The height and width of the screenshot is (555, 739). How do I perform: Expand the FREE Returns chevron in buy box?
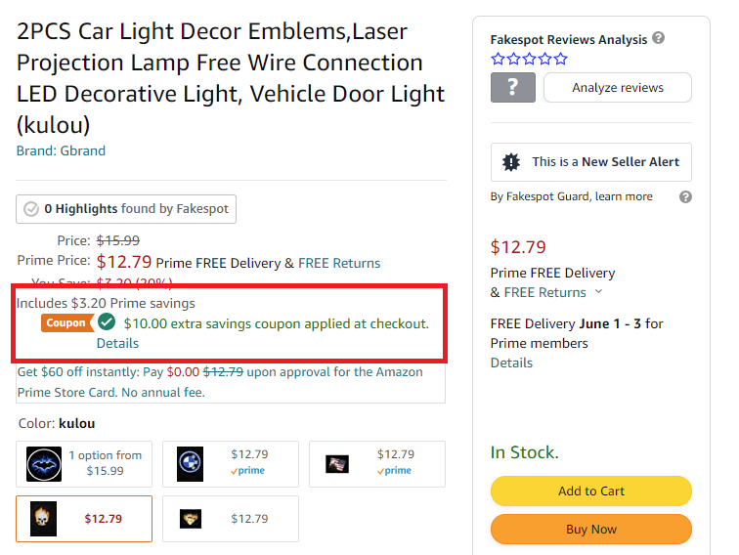click(598, 291)
